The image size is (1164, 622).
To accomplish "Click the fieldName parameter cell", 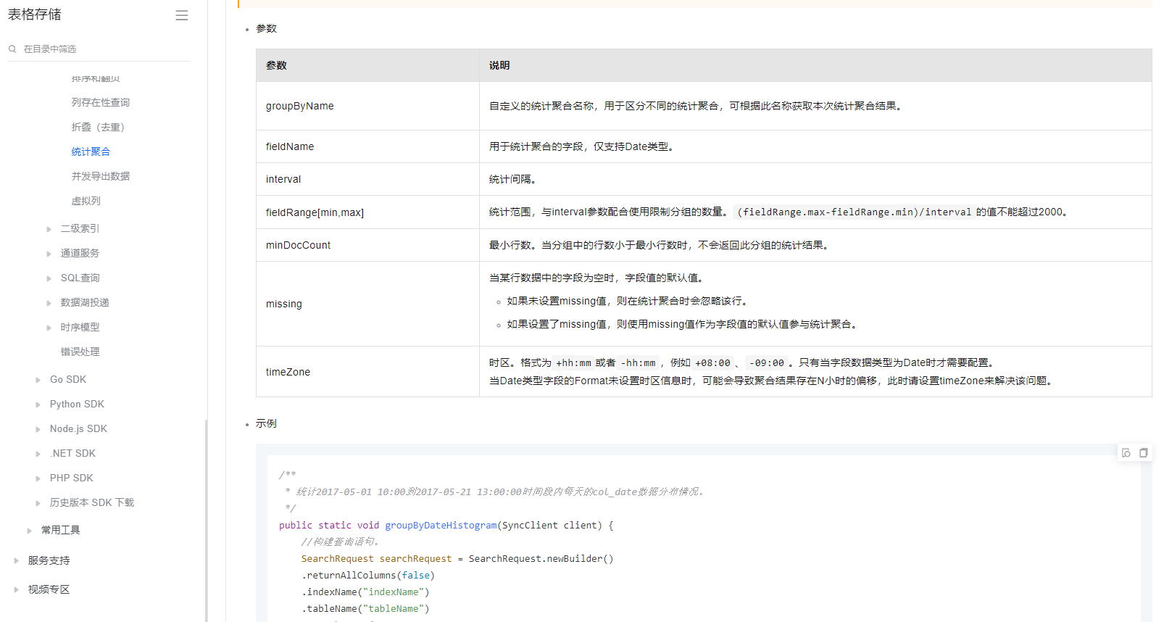I will (367, 146).
